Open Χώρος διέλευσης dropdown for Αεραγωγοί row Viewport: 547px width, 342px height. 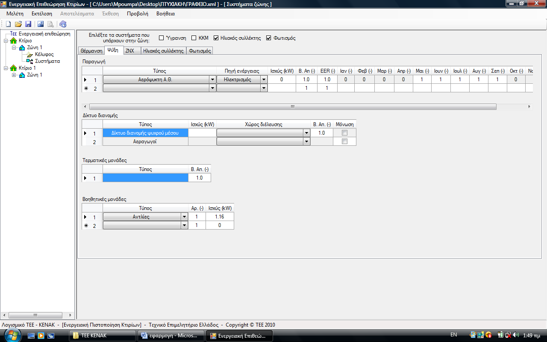coord(306,142)
